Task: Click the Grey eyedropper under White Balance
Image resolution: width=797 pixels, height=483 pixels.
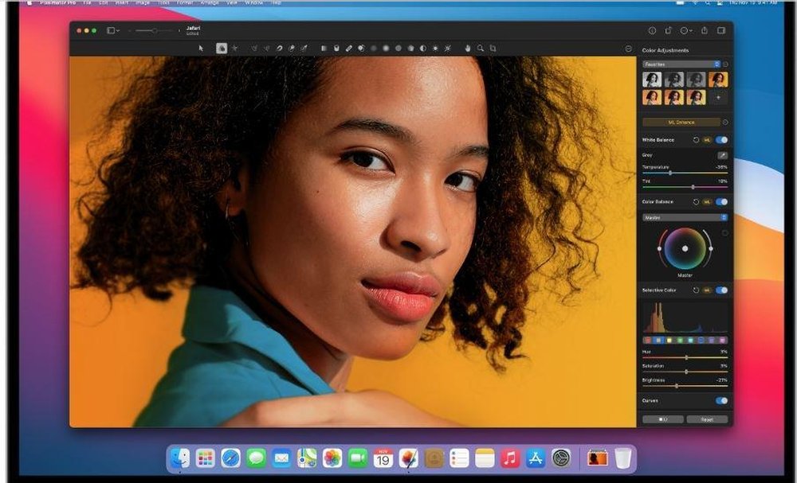Action: click(x=723, y=156)
